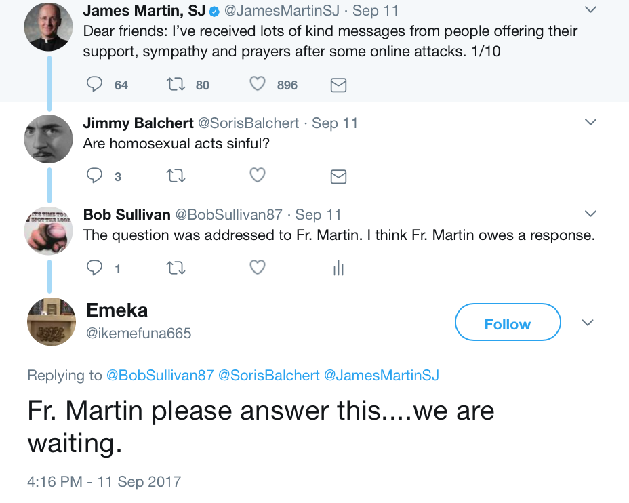This screenshot has width=629, height=503.
Task: Like Bob Sullivan's tweet
Action: pyautogui.click(x=258, y=267)
